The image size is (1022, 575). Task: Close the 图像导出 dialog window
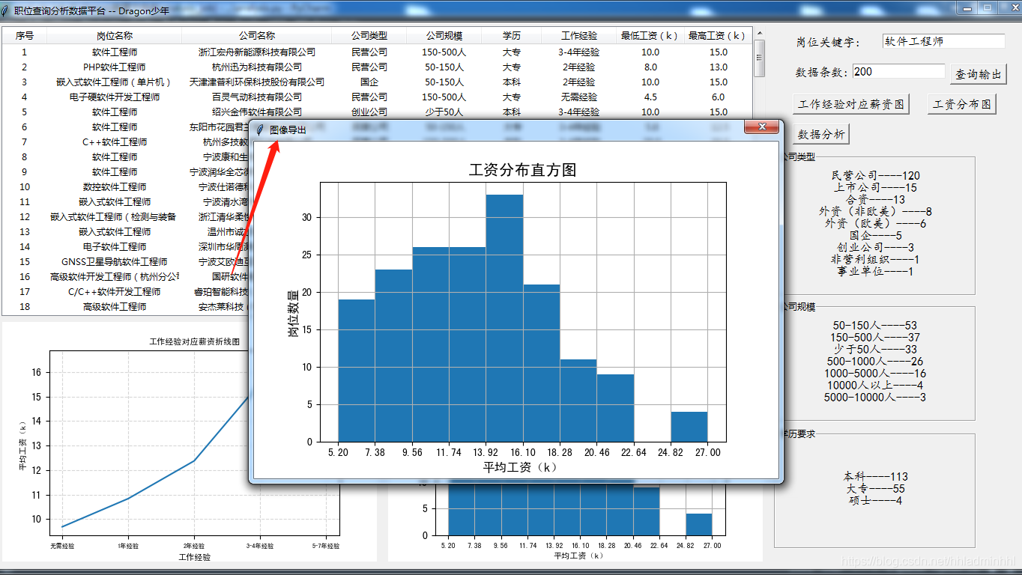pyautogui.click(x=761, y=127)
